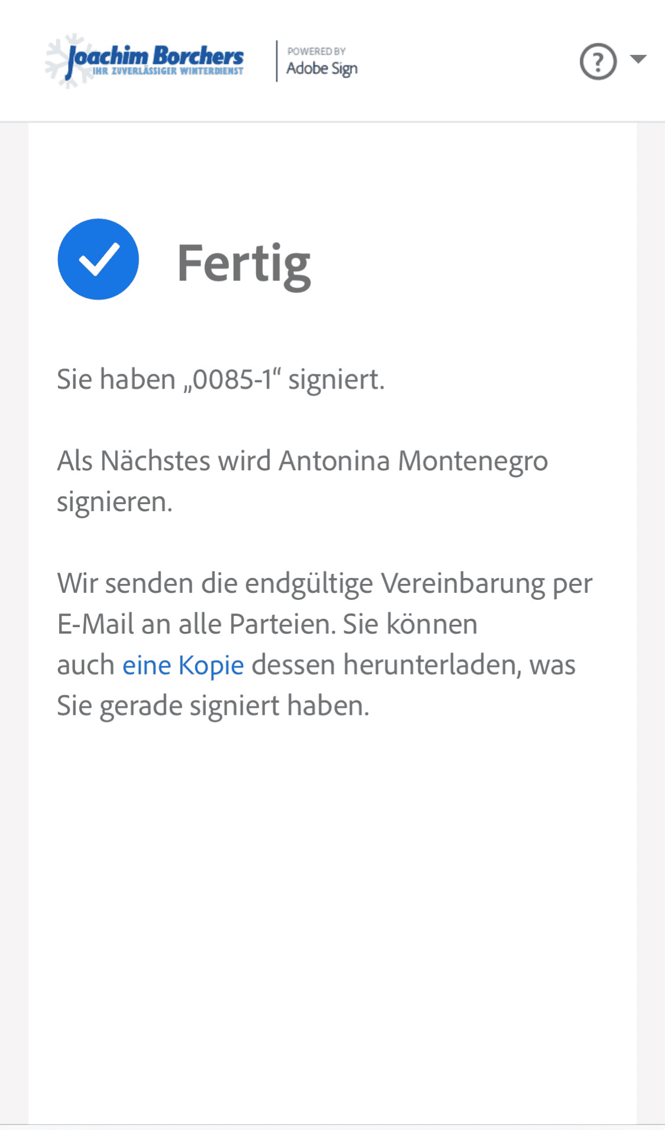The image size is (665, 1130).
Task: Click the word "signieren." below the name
Action: pyautogui.click(x=115, y=502)
